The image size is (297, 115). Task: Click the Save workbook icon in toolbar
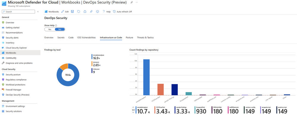click(x=72, y=12)
